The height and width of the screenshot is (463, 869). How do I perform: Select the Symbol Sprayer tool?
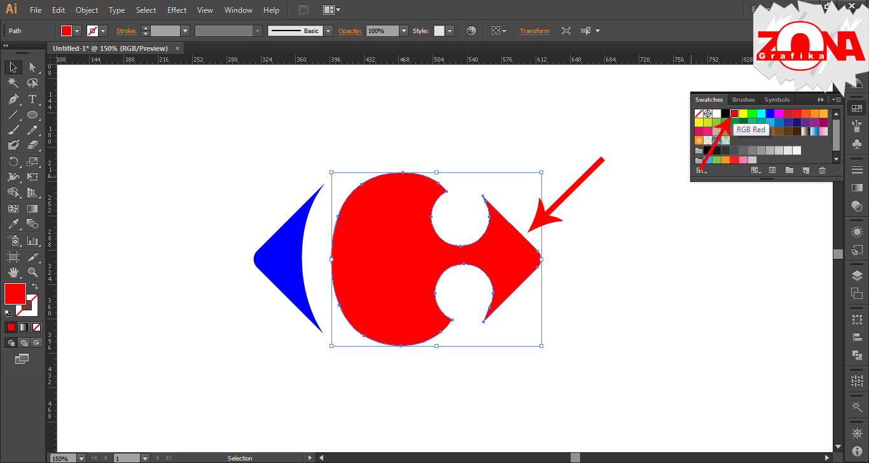(13, 240)
